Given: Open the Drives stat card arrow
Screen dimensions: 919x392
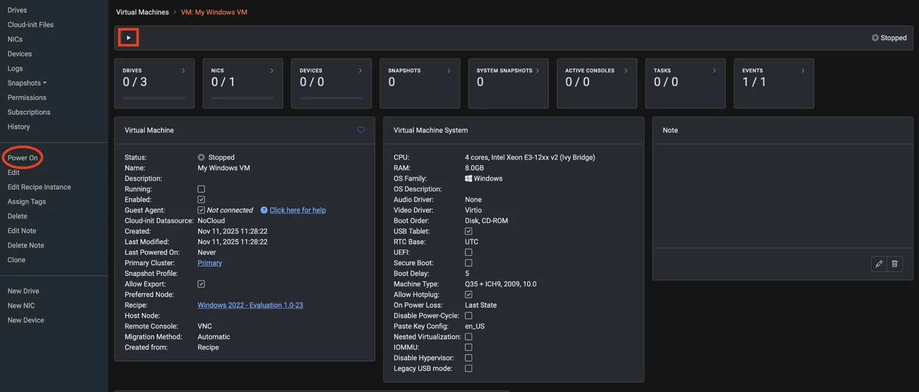Looking at the screenshot, I should [x=183, y=71].
